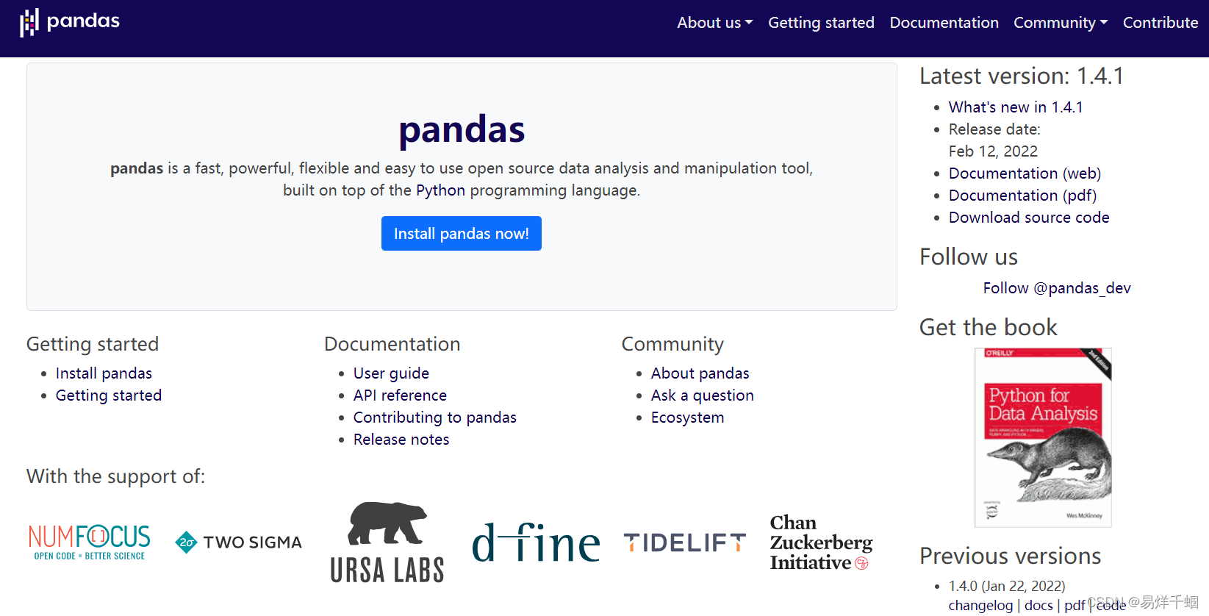Image resolution: width=1209 pixels, height=616 pixels.
Task: Click the large 'pandas' hero title
Action: (x=462, y=129)
